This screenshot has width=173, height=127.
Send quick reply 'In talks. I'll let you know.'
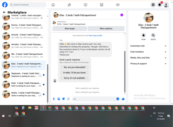(74, 73)
